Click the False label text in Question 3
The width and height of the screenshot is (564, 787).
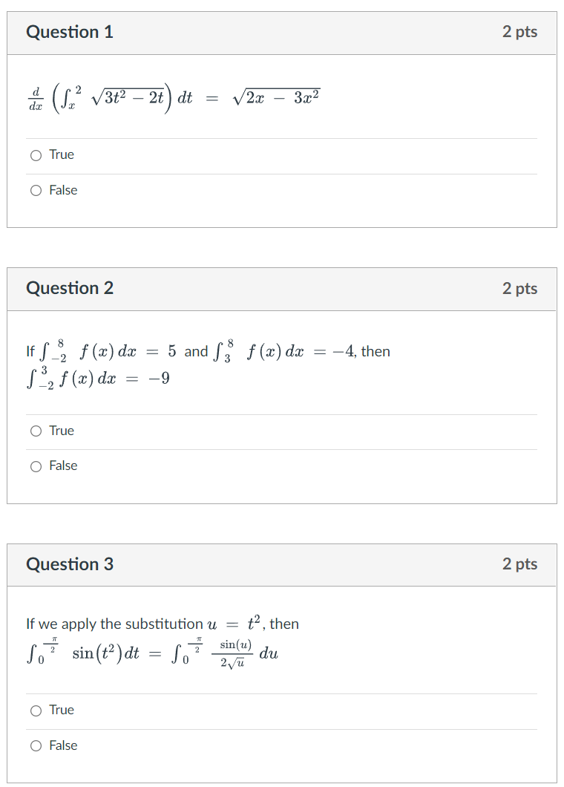[x=65, y=745]
